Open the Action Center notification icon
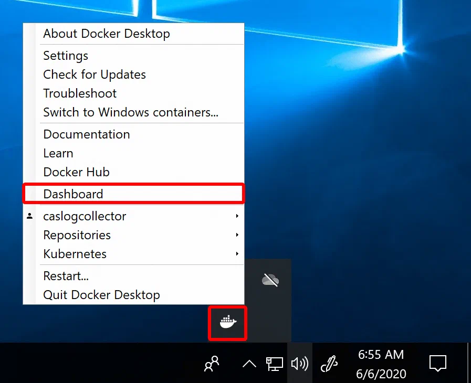 [438, 364]
